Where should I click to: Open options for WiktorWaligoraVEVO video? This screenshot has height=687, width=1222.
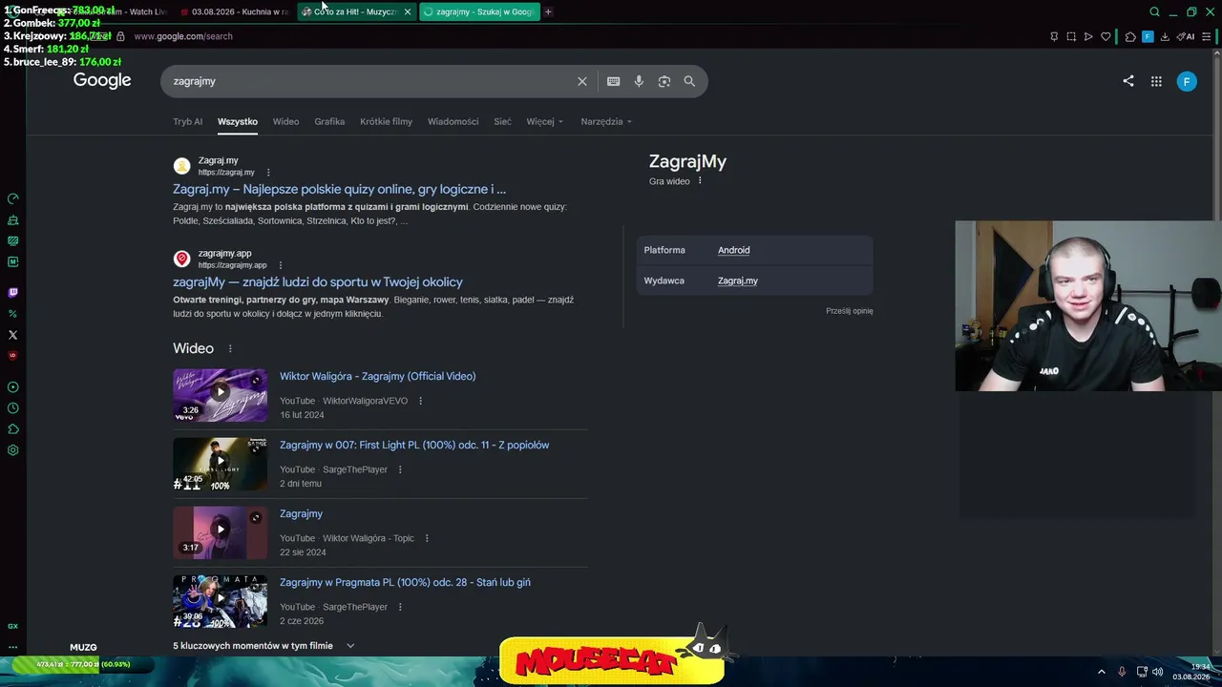pos(420,401)
